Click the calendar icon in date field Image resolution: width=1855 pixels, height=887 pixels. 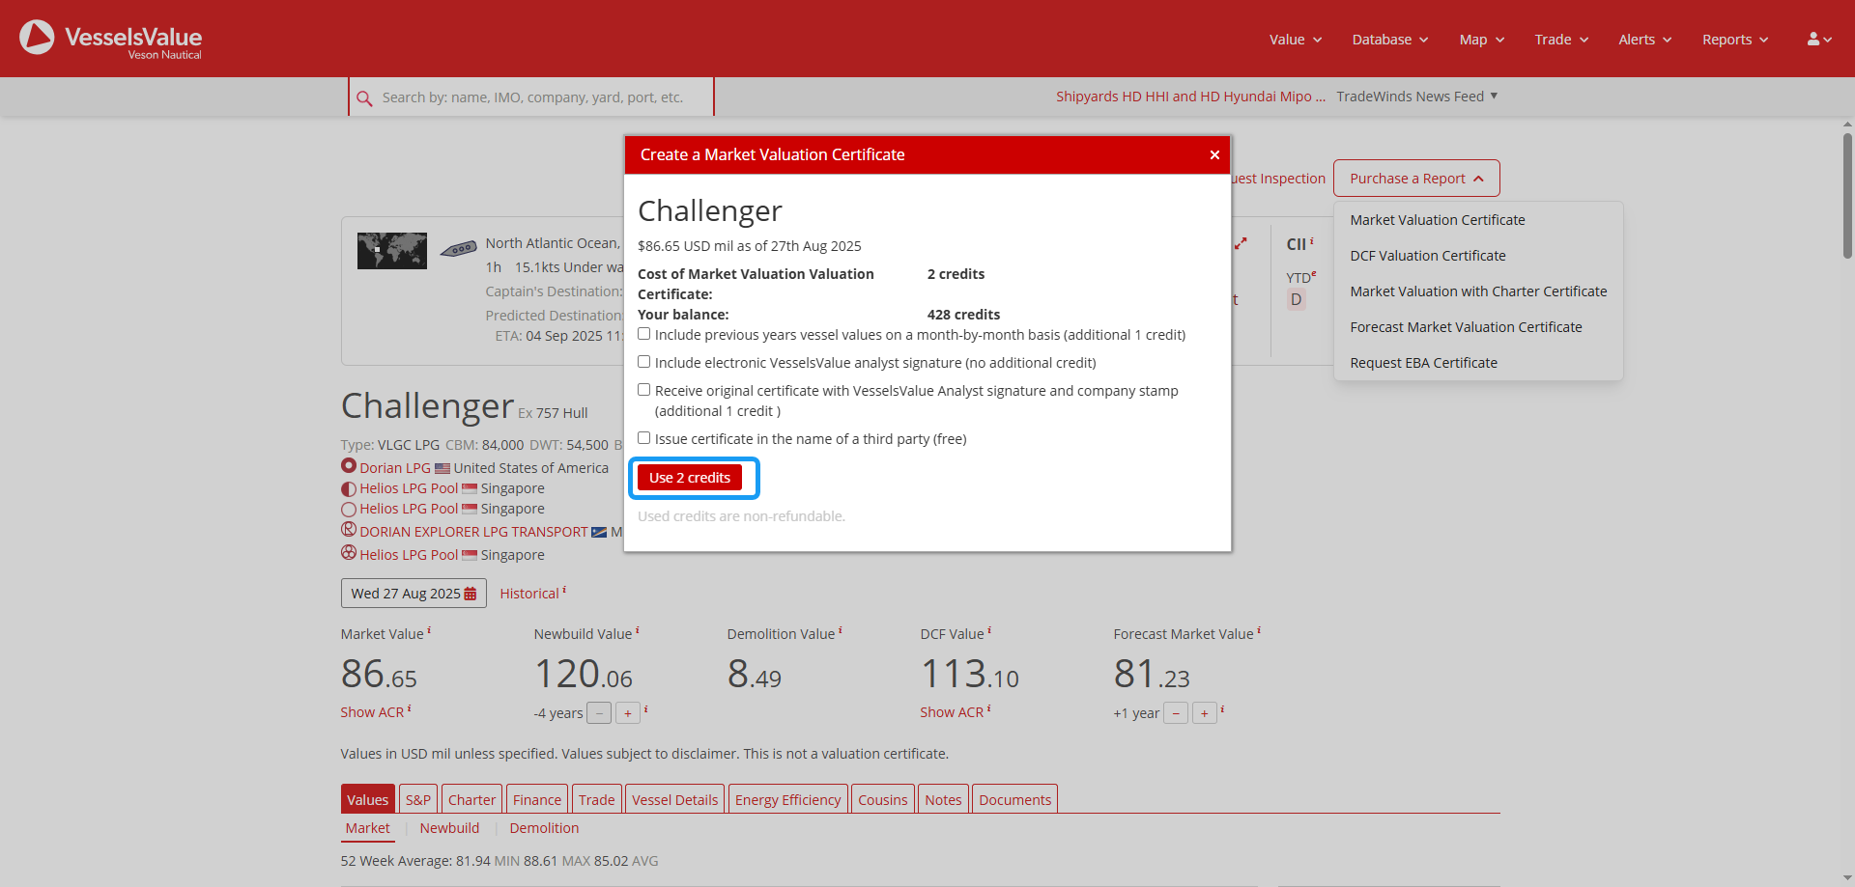(x=471, y=594)
